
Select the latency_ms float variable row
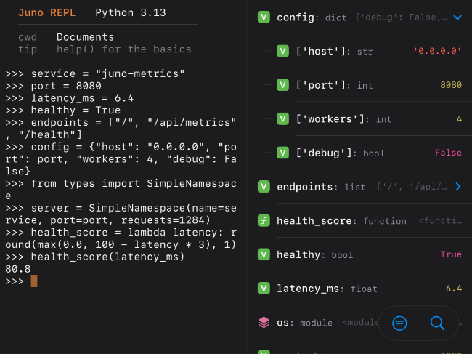pos(359,289)
